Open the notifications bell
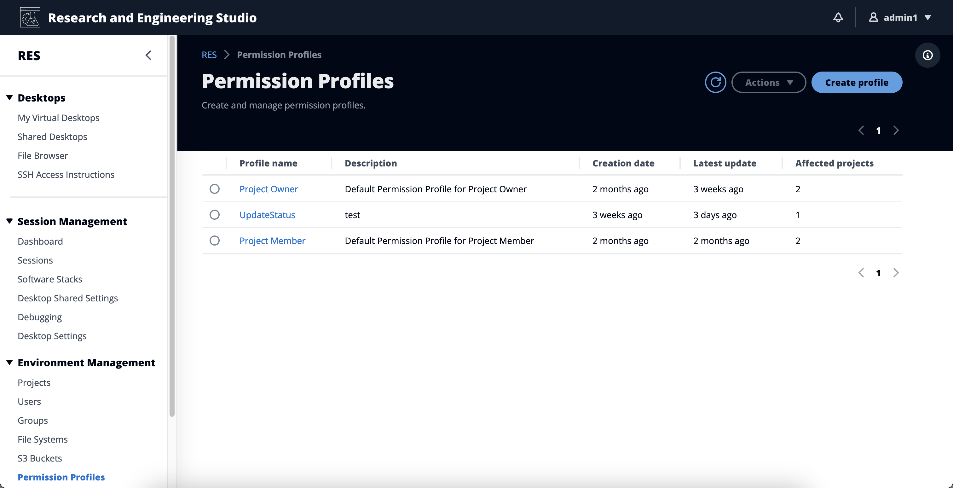Viewport: 953px width, 488px height. (838, 17)
